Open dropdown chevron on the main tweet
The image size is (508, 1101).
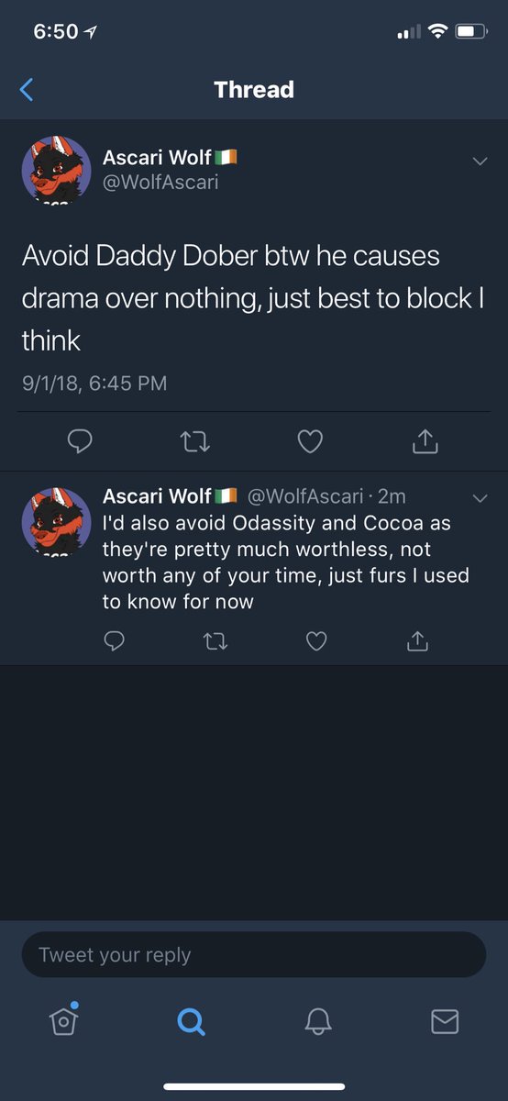click(x=480, y=161)
